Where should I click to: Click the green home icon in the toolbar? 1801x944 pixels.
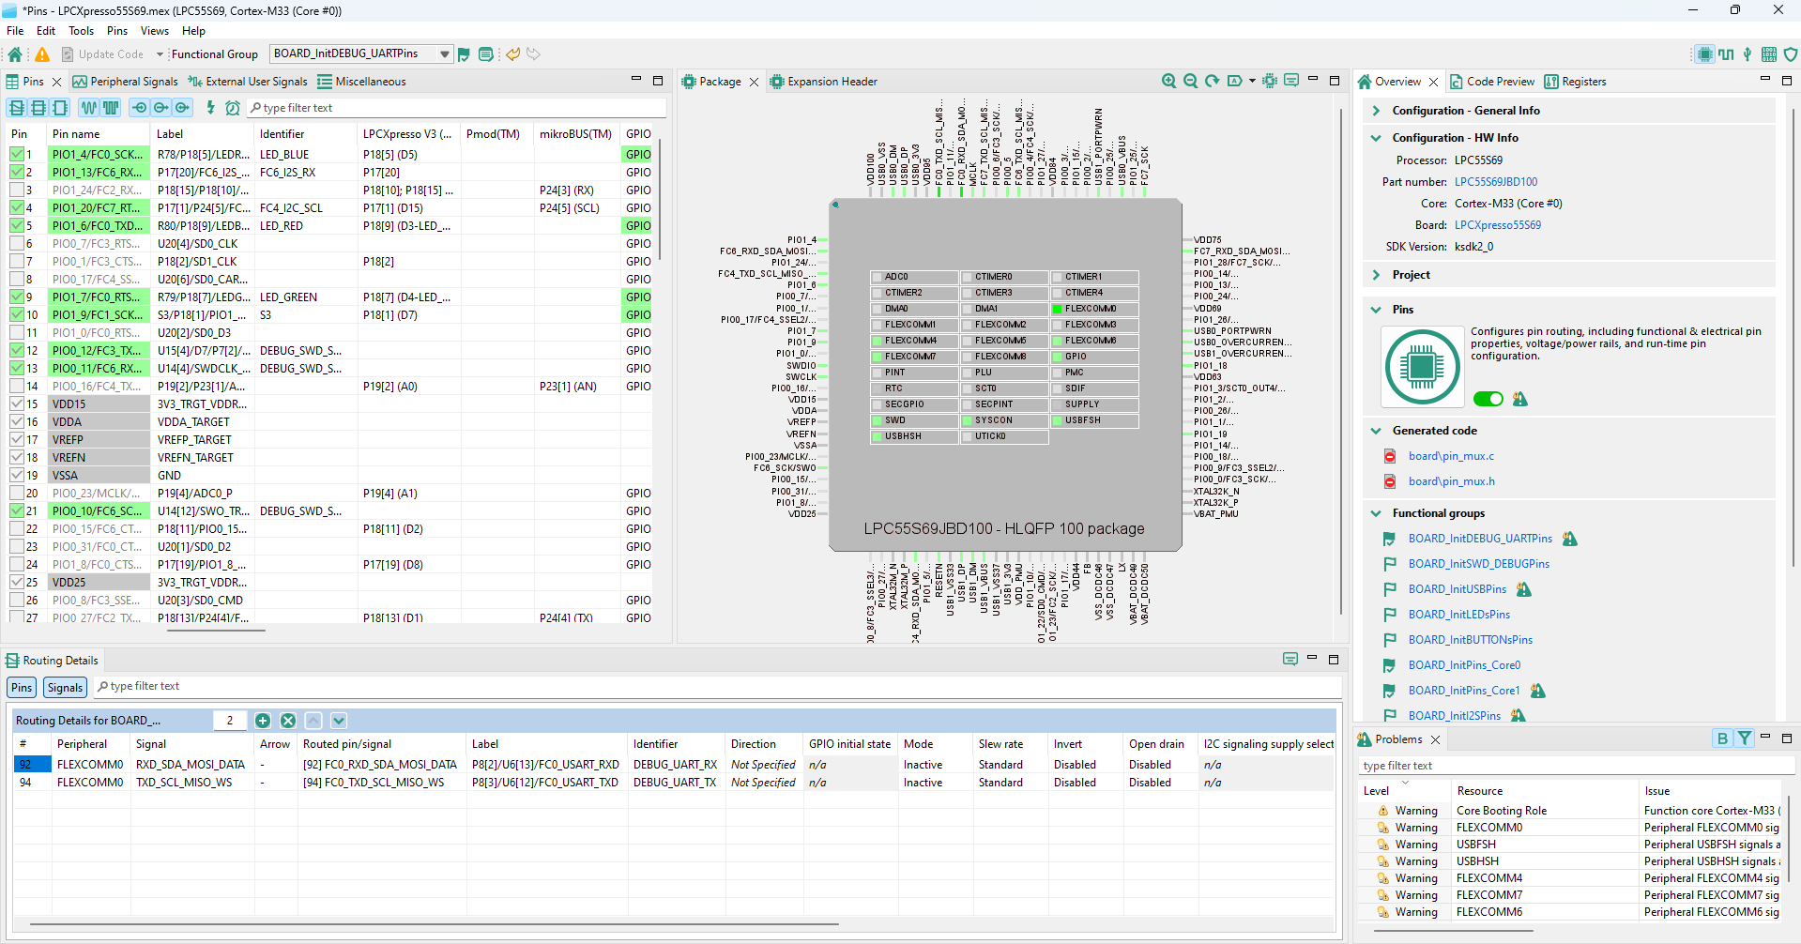(15, 54)
